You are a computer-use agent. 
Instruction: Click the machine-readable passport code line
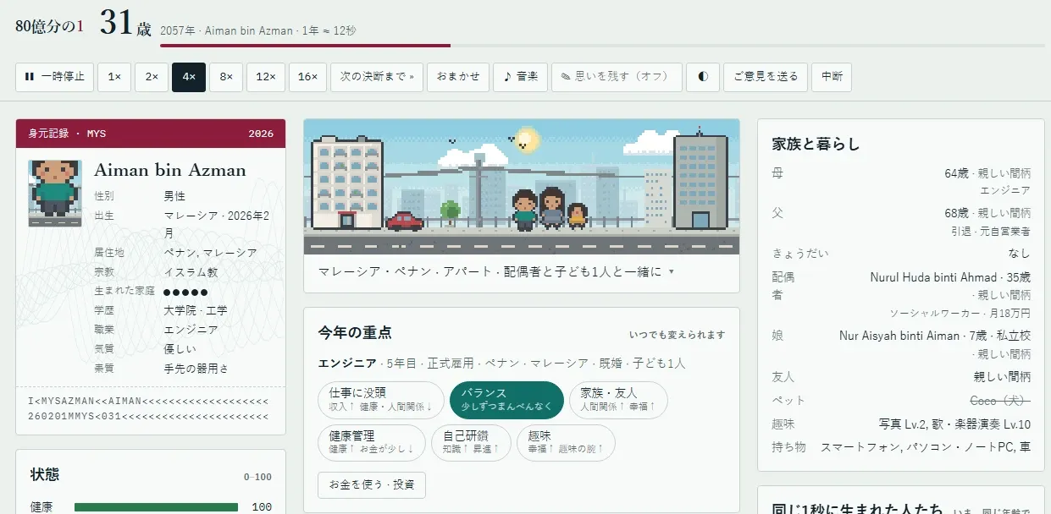click(x=150, y=408)
